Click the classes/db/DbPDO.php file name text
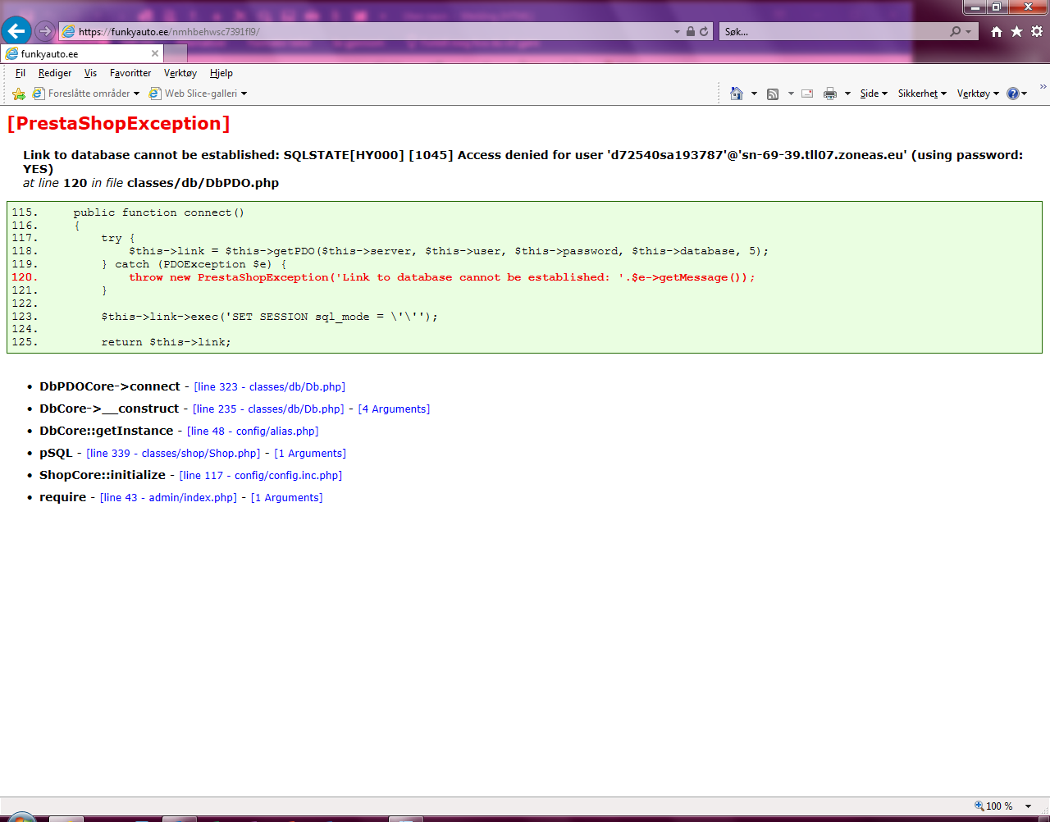 [203, 183]
